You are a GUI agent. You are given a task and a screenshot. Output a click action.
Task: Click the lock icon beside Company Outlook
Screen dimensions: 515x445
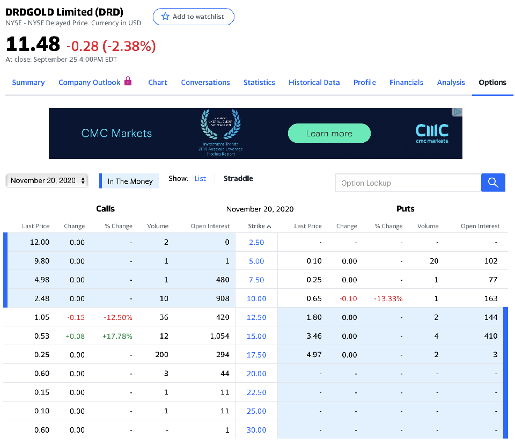tap(128, 81)
